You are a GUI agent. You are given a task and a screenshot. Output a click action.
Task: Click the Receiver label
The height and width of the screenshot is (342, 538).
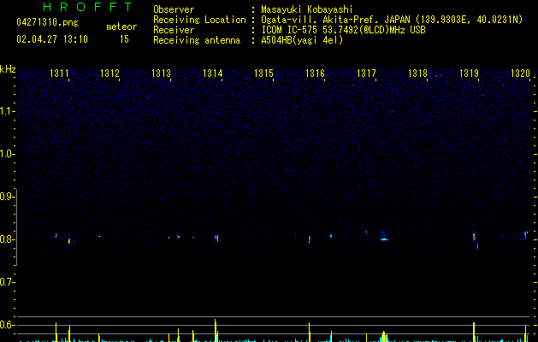click(x=174, y=30)
